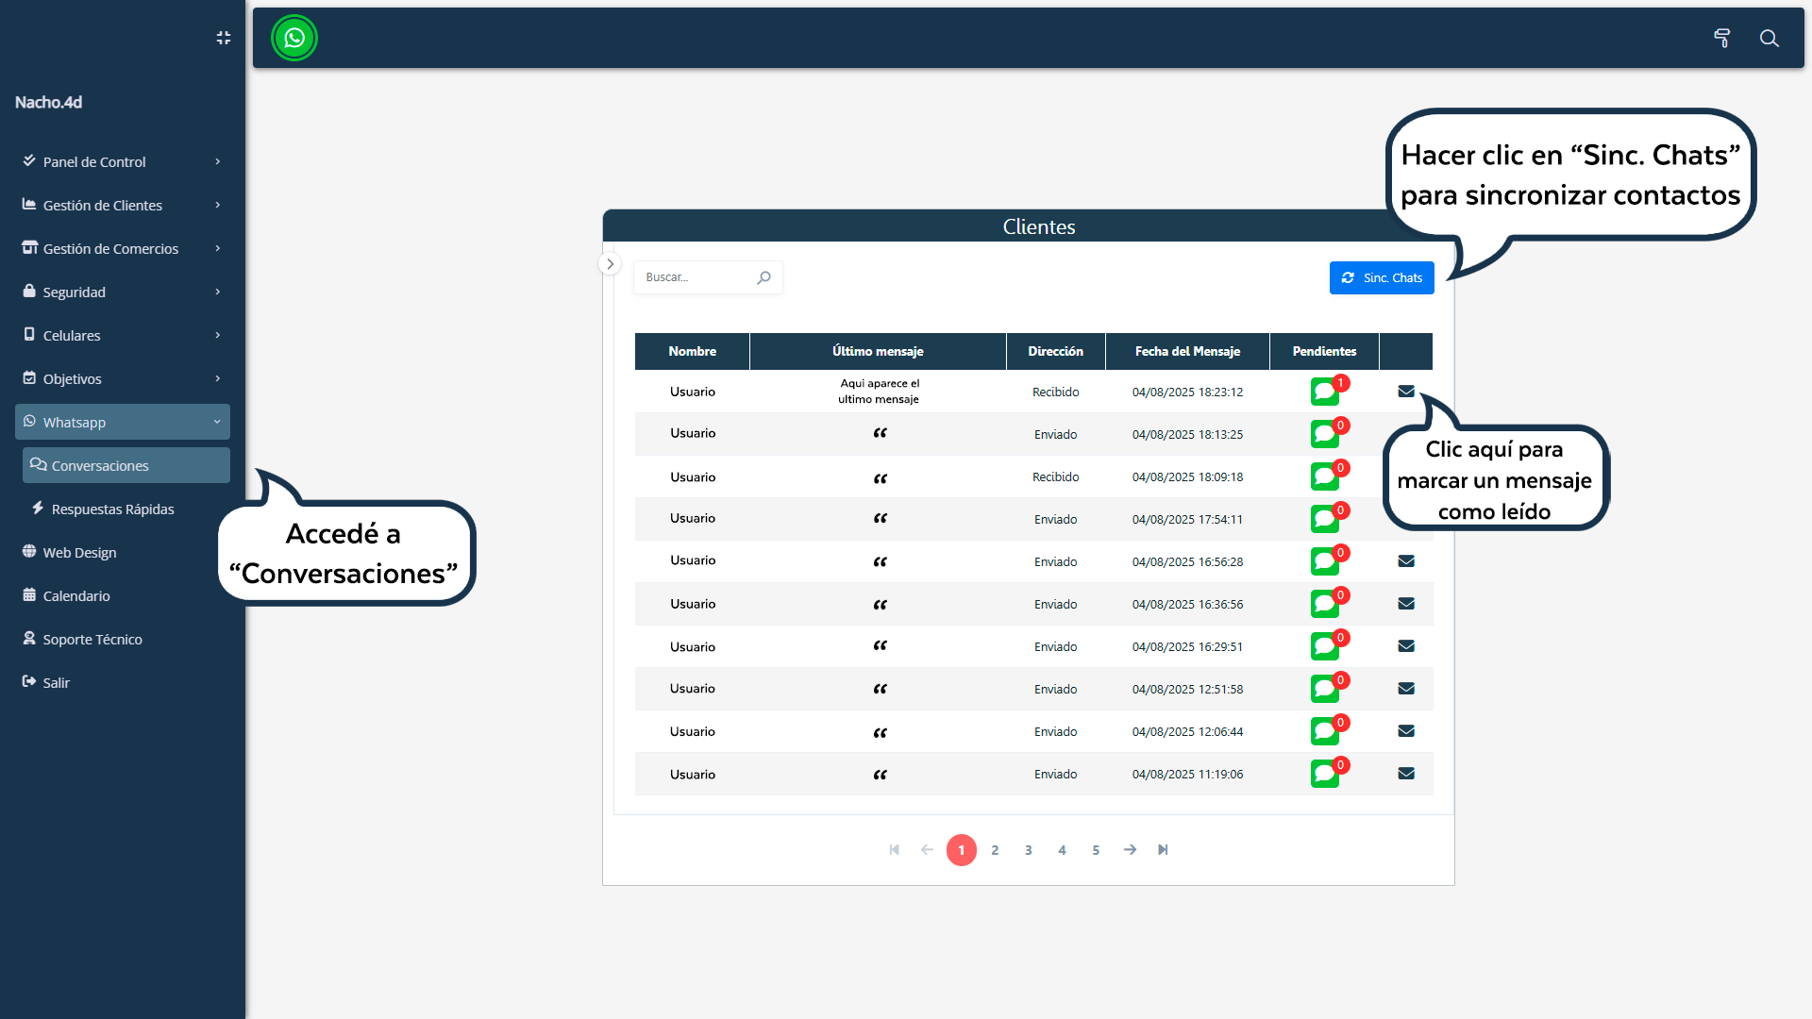This screenshot has width=1812, height=1019.
Task: Click the magnifier inside the Buscar field
Action: [764, 276]
